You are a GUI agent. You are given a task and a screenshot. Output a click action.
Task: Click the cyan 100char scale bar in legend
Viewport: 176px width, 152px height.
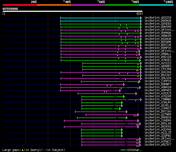coord(123,150)
